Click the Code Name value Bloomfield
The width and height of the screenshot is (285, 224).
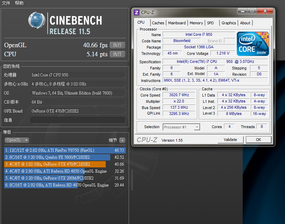click(x=182, y=41)
